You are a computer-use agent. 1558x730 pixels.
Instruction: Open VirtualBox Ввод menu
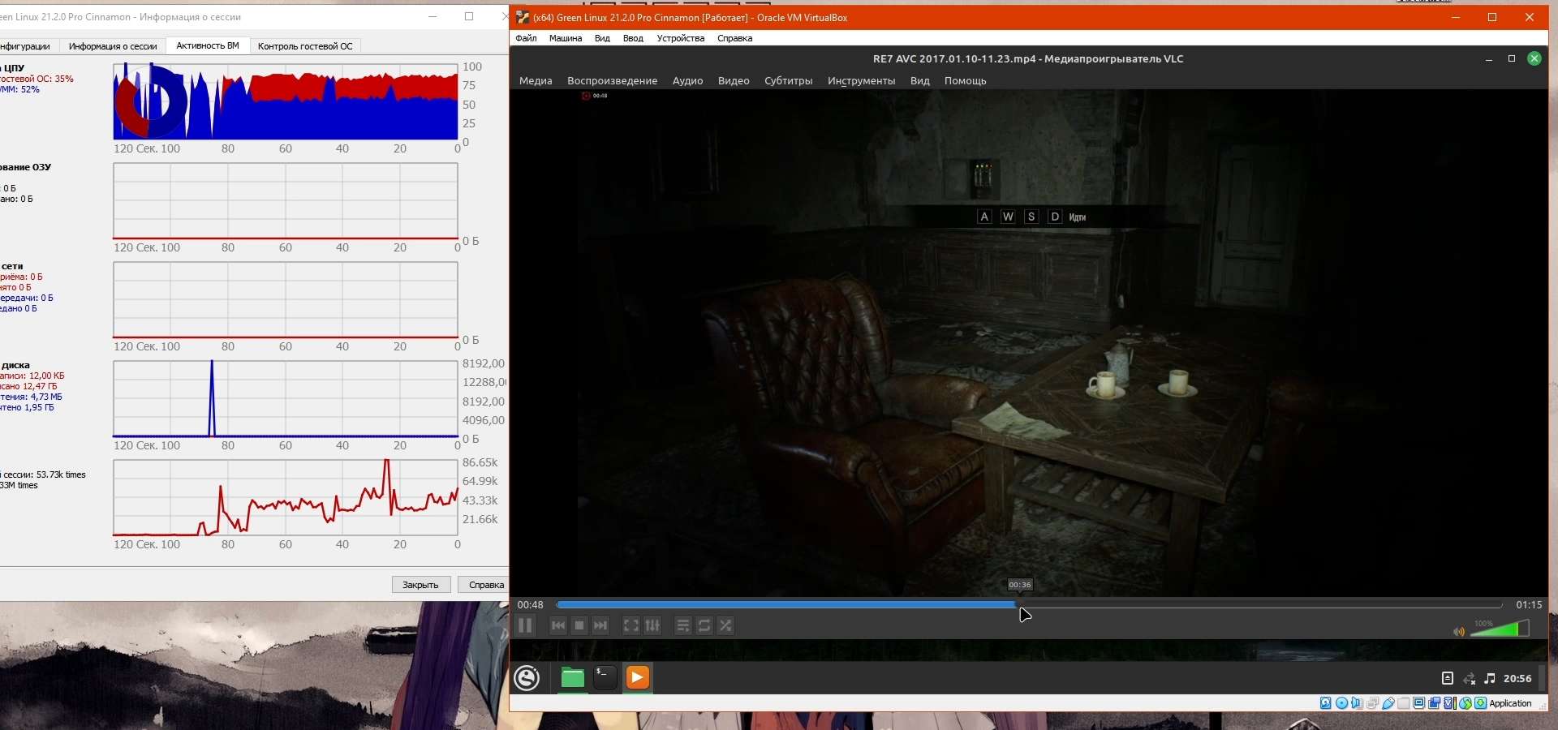633,38
